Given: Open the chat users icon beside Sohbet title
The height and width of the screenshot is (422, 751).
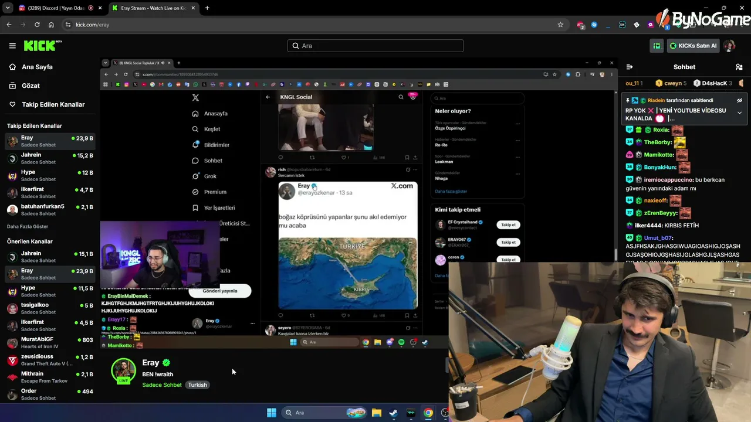Looking at the screenshot, I should 739,67.
